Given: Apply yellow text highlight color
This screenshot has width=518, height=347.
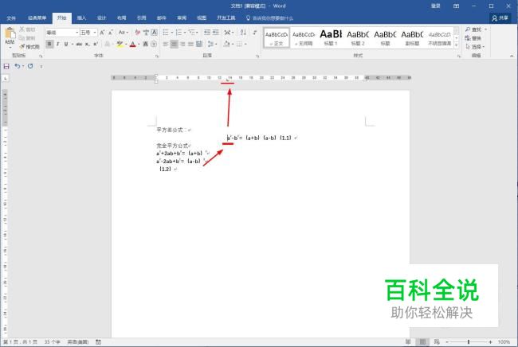Looking at the screenshot, I should tap(120, 44).
